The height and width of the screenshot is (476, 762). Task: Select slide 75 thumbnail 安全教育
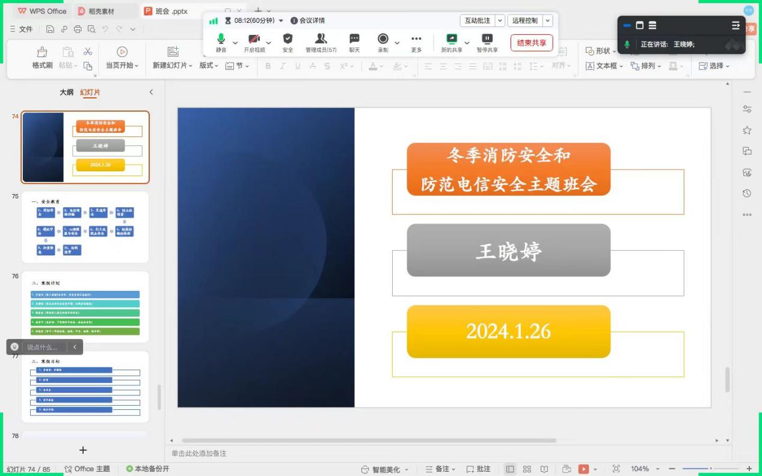point(85,227)
